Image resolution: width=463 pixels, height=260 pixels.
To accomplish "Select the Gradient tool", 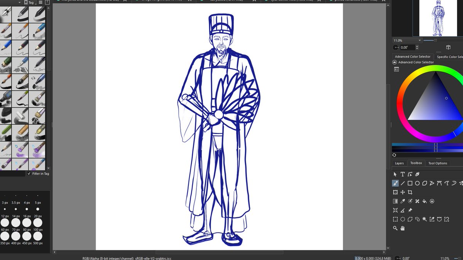I will point(395,201).
